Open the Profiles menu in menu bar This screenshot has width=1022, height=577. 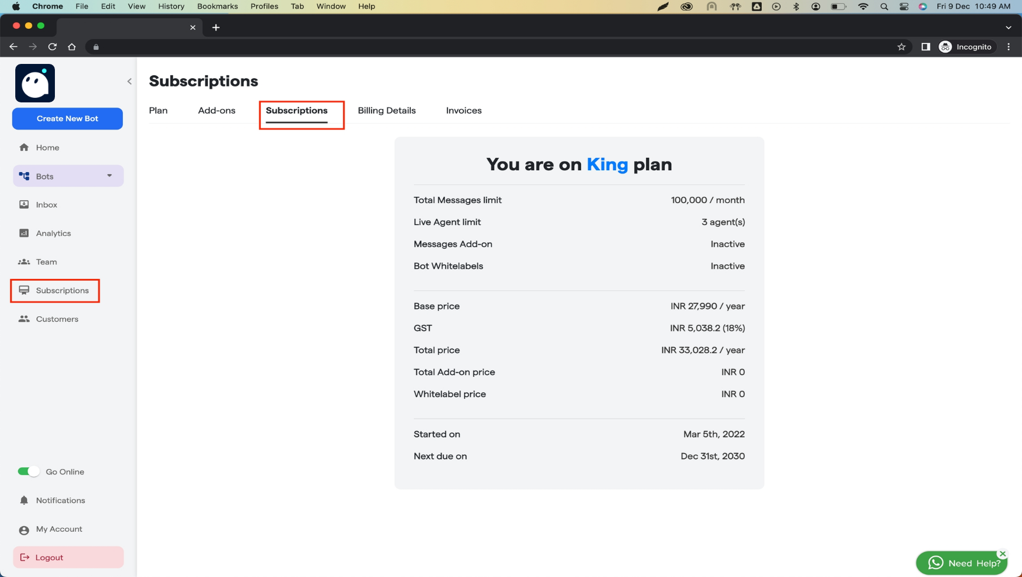[x=264, y=6]
